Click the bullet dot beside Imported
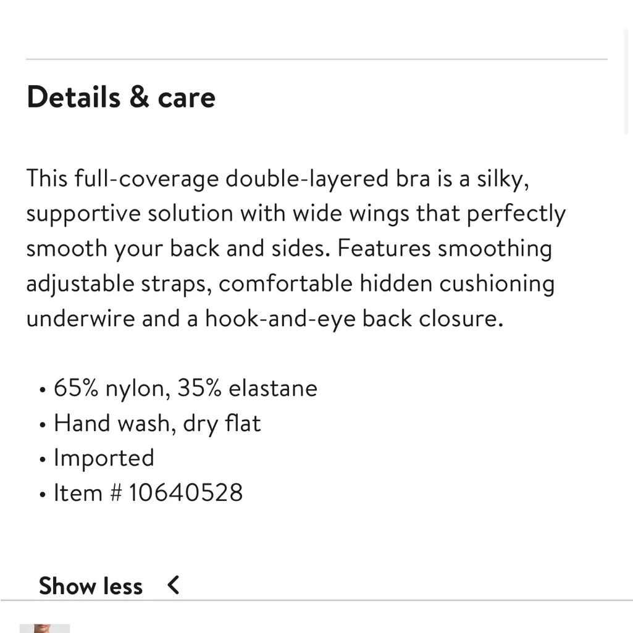633x633 pixels. (x=42, y=459)
